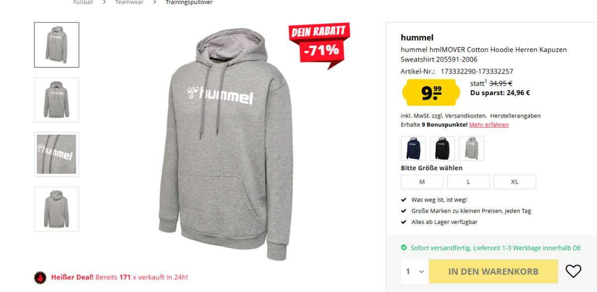Open the quantity dropdown showing 1

[414, 272]
